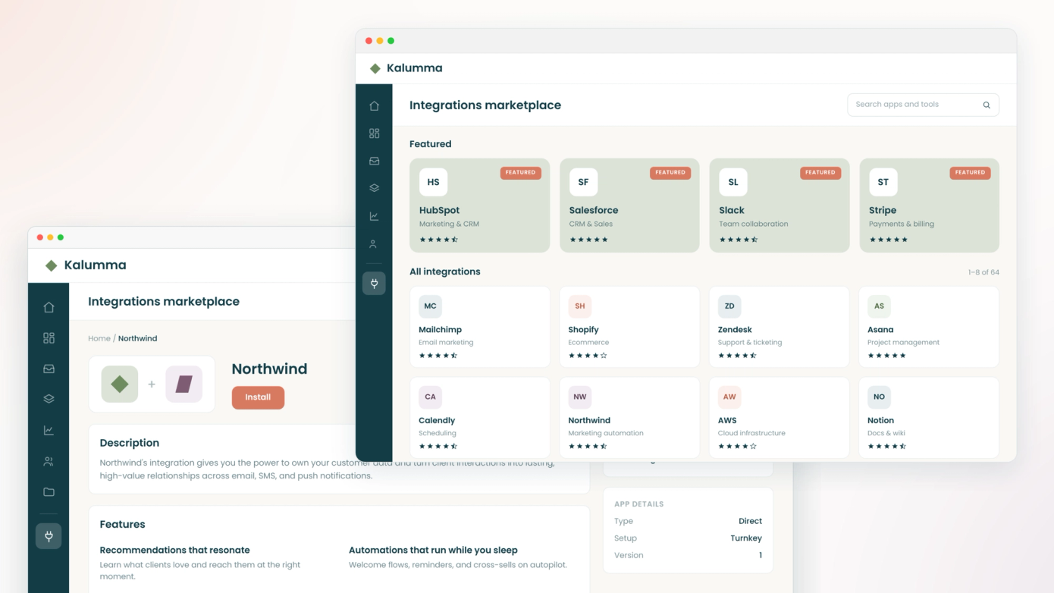
Task: Open layers icon in front window sidebar
Action: [374, 188]
